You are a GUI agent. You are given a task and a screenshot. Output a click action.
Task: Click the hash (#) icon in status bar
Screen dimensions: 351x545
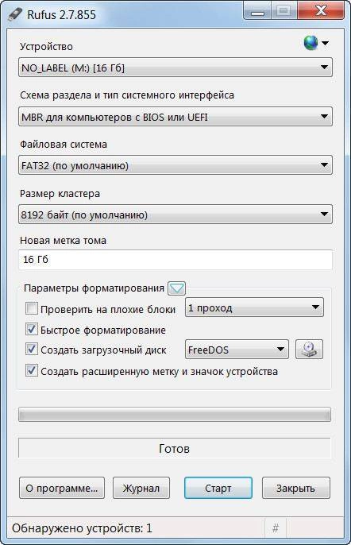[276, 528]
